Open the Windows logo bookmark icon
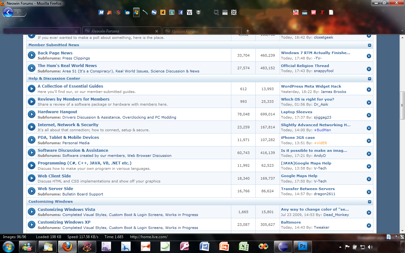 click(x=136, y=12)
